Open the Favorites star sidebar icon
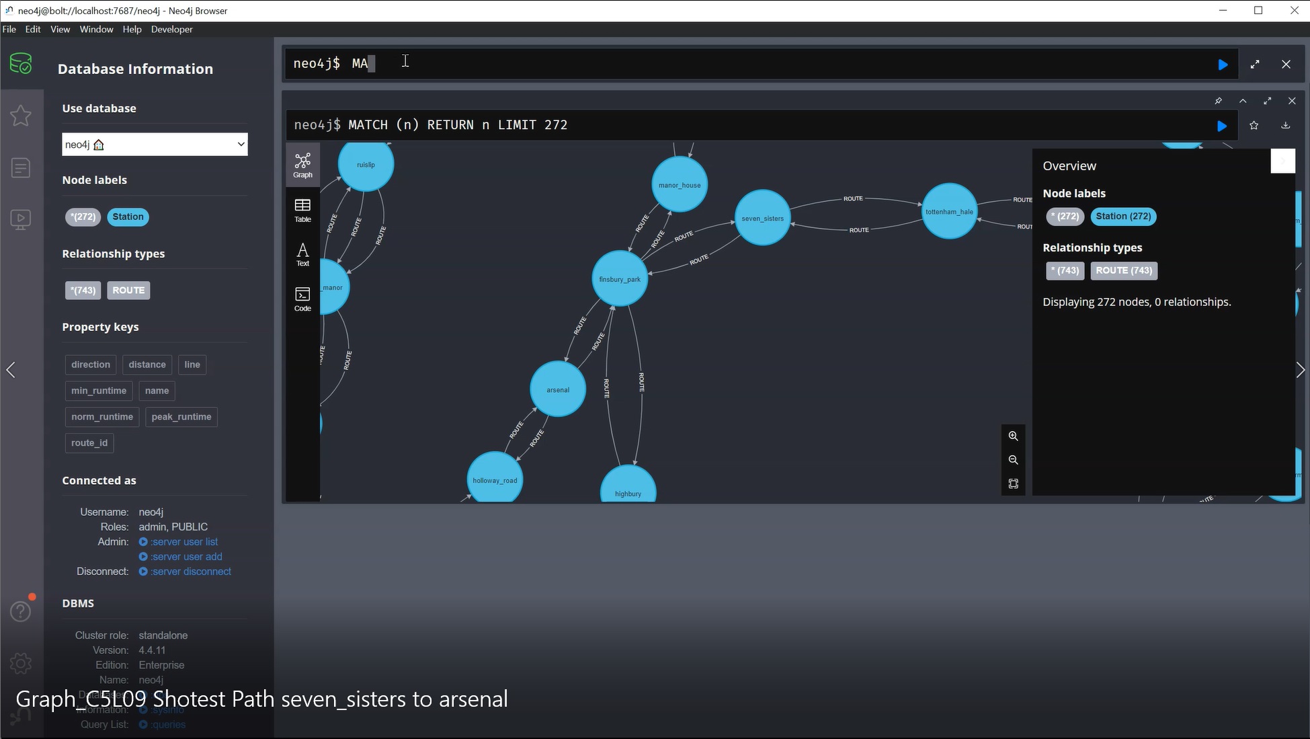The height and width of the screenshot is (739, 1310). click(21, 116)
